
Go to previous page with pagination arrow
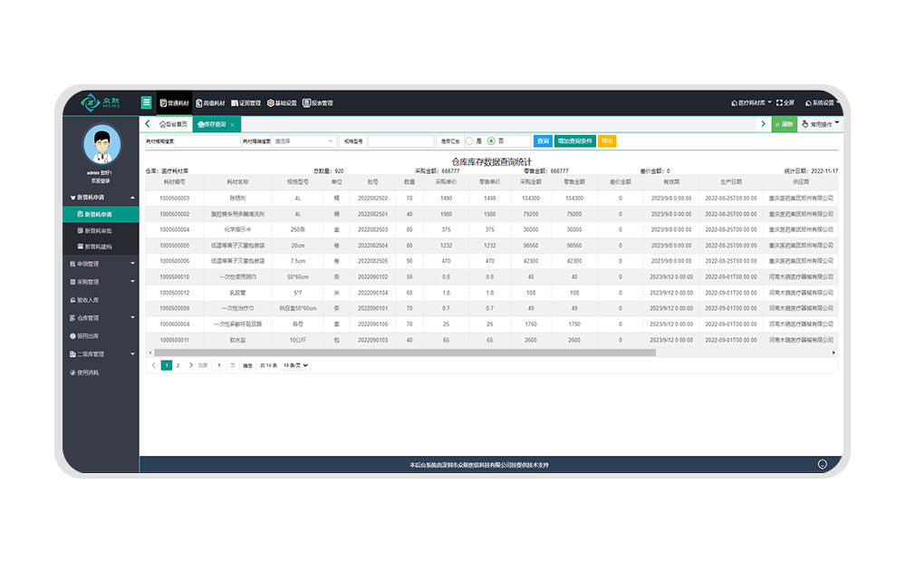[153, 365]
